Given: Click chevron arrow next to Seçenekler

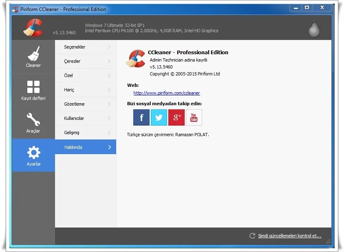Looking at the screenshot, I should click(109, 47).
